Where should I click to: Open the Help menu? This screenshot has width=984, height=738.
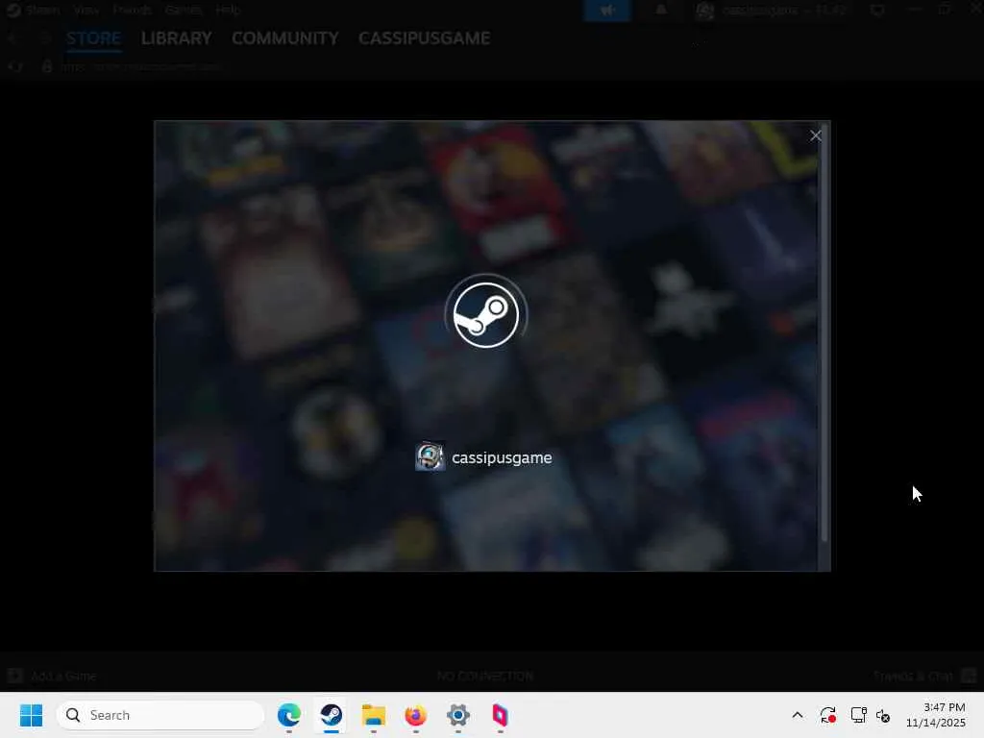point(227,10)
